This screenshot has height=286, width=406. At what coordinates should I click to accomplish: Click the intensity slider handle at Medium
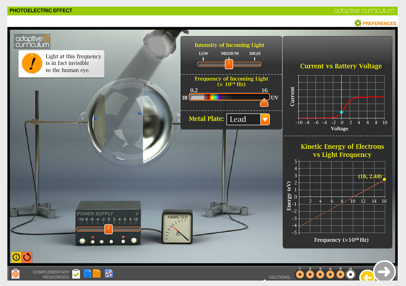[x=229, y=64]
